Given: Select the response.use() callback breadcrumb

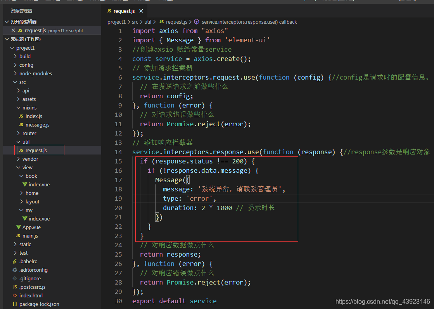Looking at the screenshot, I should click(x=249, y=22).
